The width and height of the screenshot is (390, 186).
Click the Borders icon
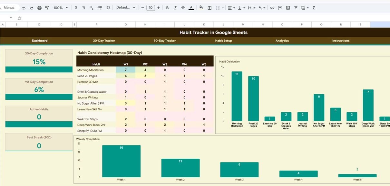click(210, 8)
